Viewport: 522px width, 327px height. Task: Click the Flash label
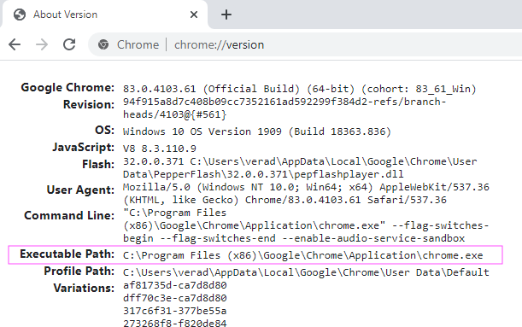98,164
